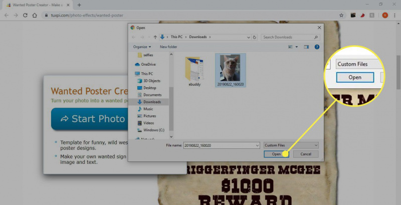Open the change view options arrow
The image size is (401, 205).
[297, 47]
